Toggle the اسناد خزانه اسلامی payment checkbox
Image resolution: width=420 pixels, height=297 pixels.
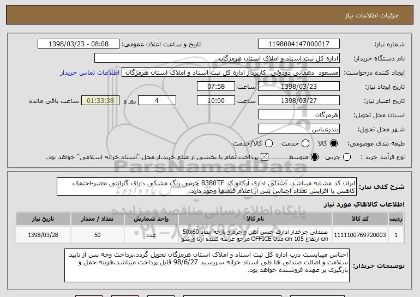click(x=265, y=157)
